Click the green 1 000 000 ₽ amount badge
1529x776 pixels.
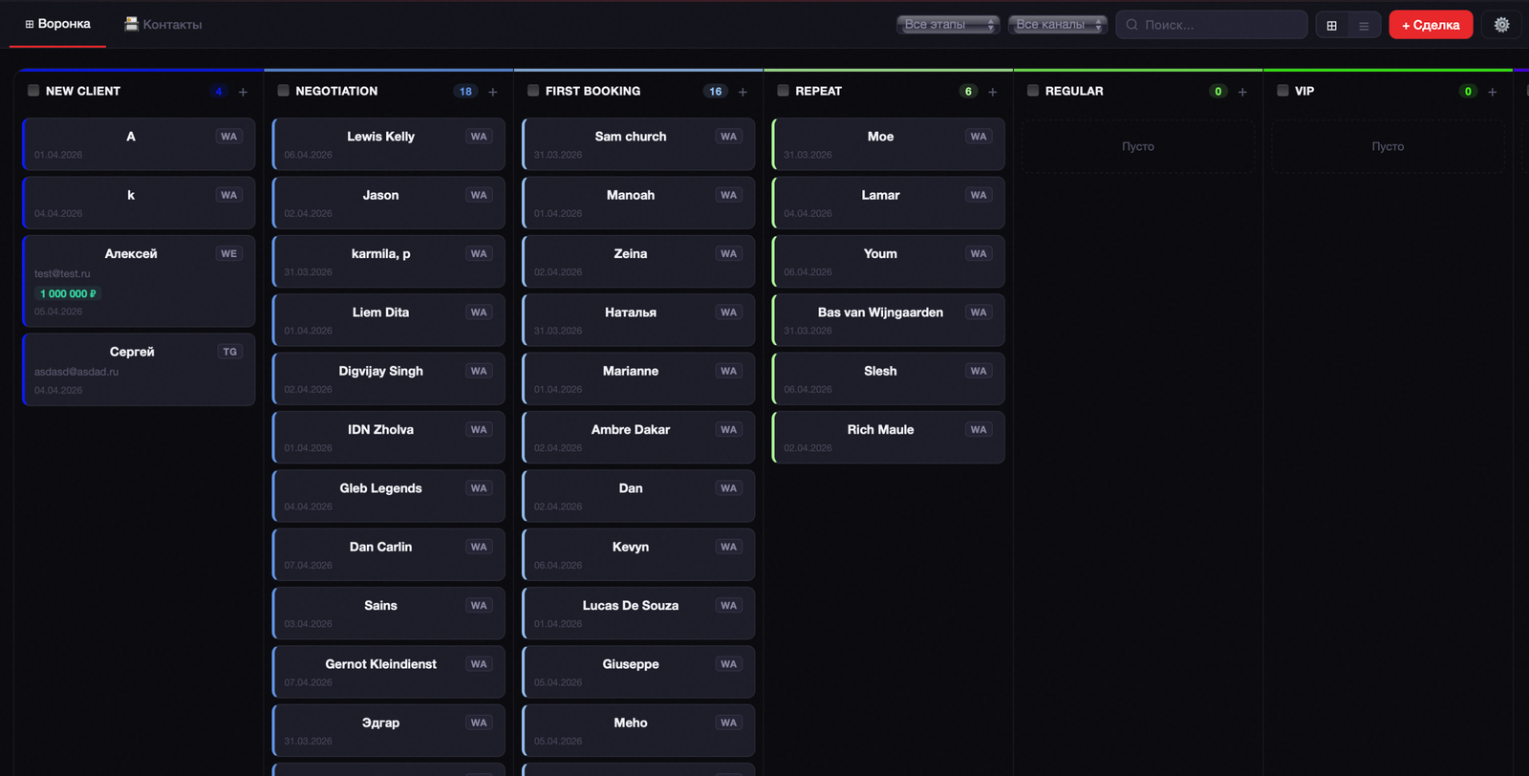pyautogui.click(x=68, y=293)
